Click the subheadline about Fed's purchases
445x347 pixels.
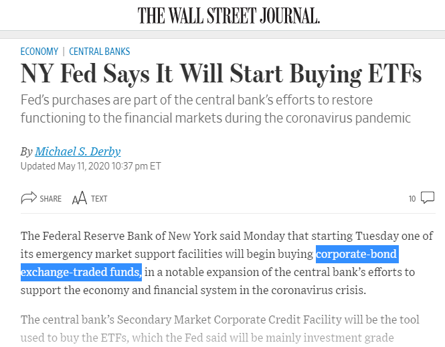click(x=215, y=109)
